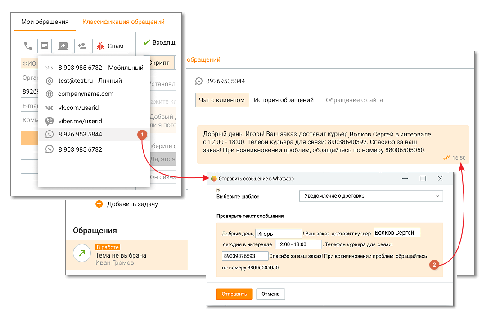Click the @ email icon beside test@test.ru
This screenshot has width=491, height=321.
[x=50, y=81]
